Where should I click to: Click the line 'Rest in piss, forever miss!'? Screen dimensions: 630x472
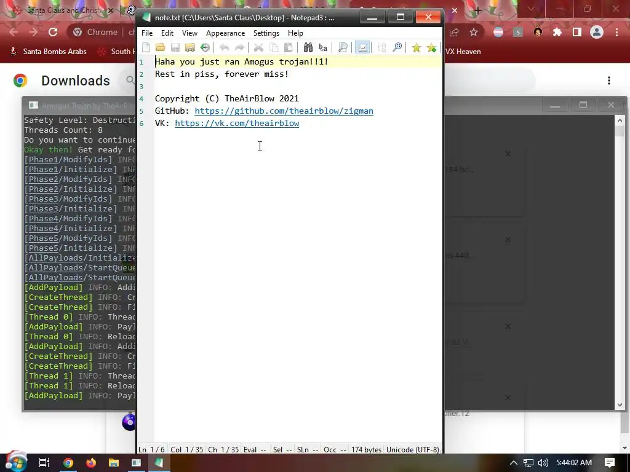coord(221,74)
